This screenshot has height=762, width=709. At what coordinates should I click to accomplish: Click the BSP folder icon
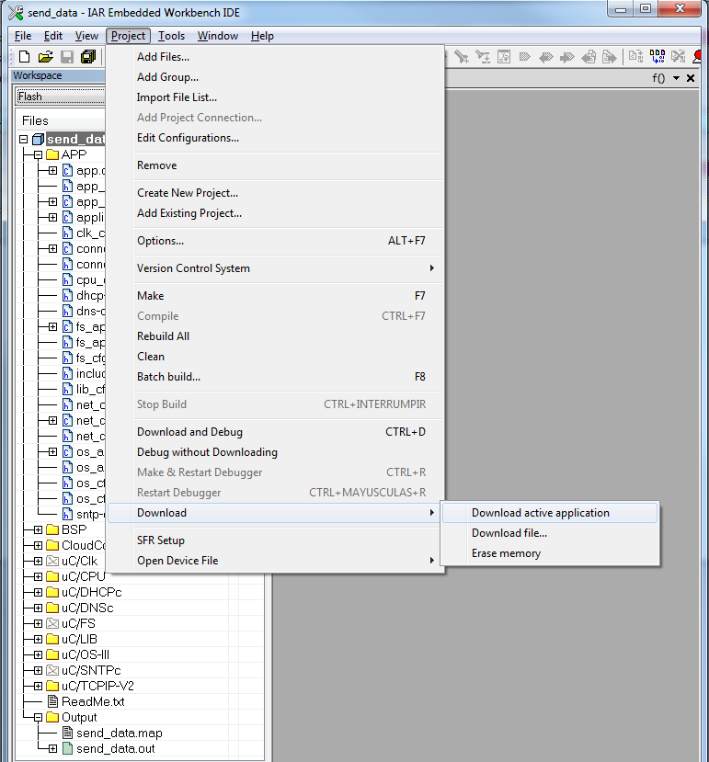tap(52, 529)
